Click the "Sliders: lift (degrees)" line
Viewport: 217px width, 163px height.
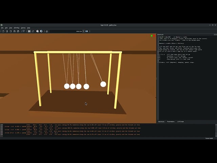tap(177, 62)
